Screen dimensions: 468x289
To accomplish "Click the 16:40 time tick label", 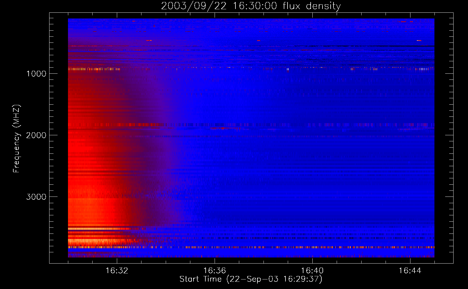I will (312, 271).
